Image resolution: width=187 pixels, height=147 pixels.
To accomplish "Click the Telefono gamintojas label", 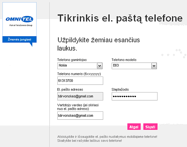I will pyautogui.click(x=72, y=60).
